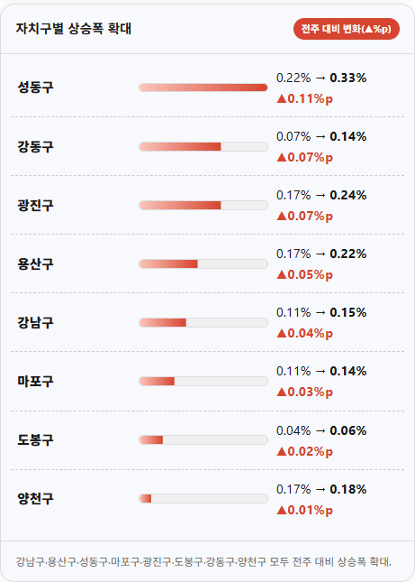This screenshot has height=582, width=415.
Task: Click the 용산구 progress bar
Action: pos(203,263)
